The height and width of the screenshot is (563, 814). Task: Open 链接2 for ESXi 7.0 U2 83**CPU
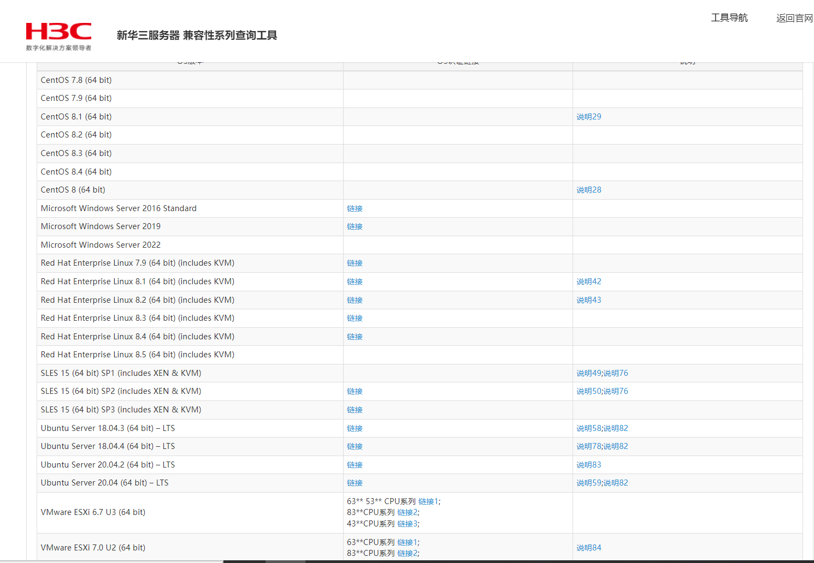[x=408, y=553]
